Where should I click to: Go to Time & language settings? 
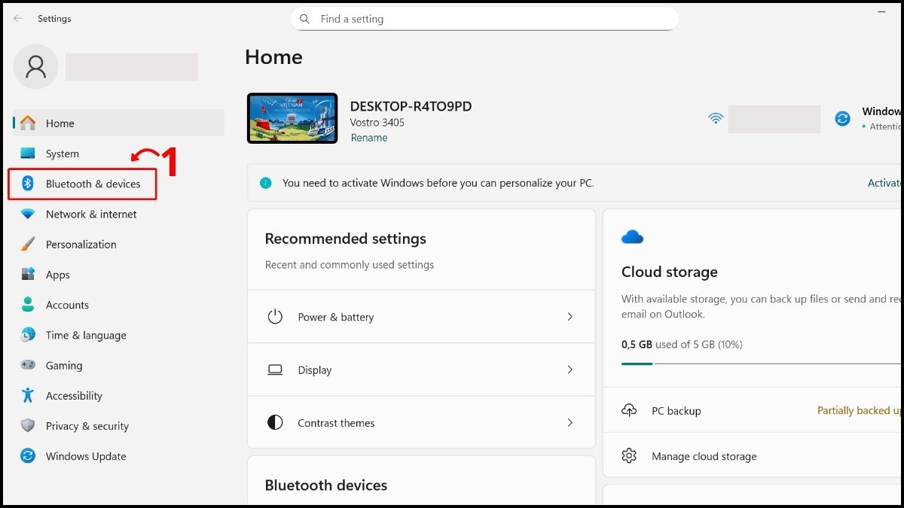(x=118, y=335)
